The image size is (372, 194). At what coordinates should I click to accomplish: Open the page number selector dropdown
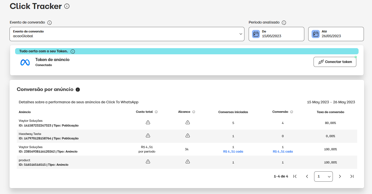click(323, 176)
